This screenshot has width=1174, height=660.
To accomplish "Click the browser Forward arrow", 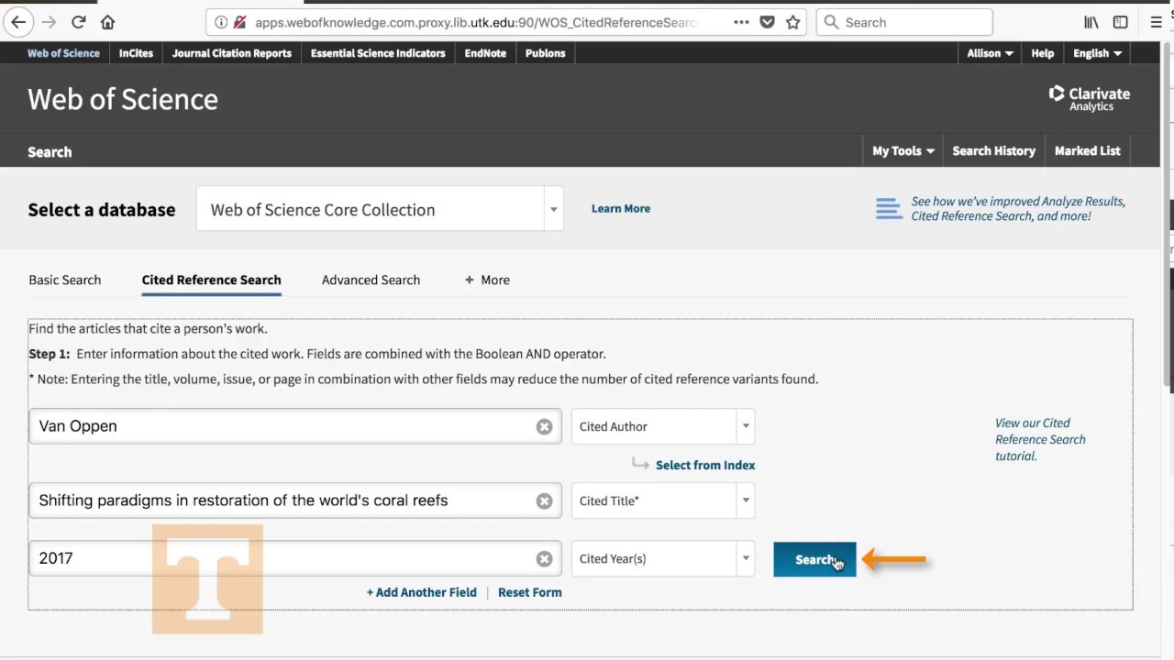I will [49, 22].
